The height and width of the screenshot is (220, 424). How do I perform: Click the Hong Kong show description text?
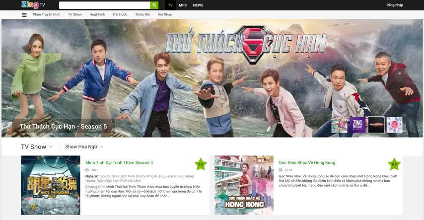(x=338, y=181)
